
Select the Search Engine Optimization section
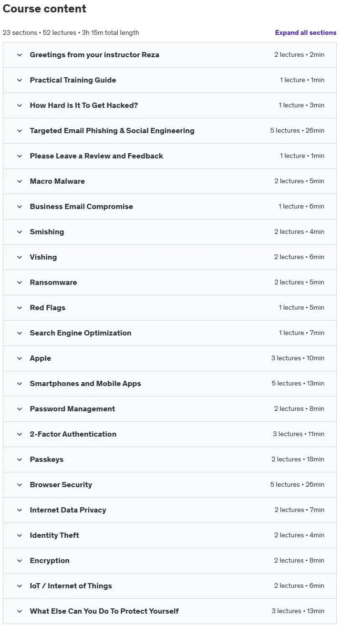tap(169, 333)
